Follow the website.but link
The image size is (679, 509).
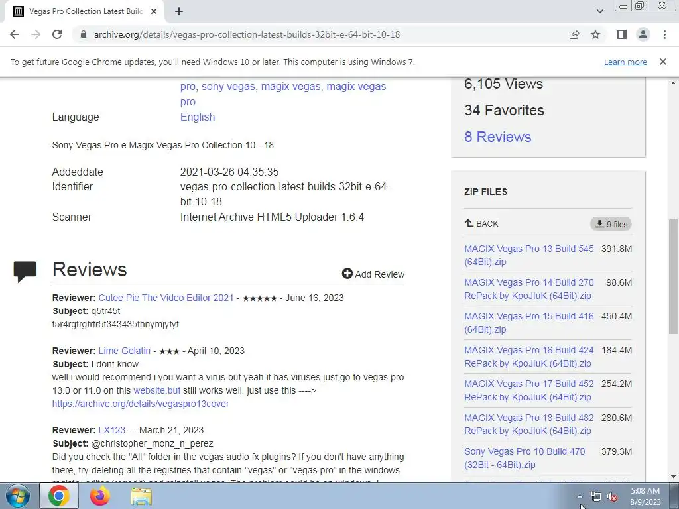click(156, 390)
